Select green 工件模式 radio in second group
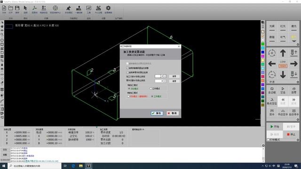The image size is (301, 169). [x=152, y=96]
